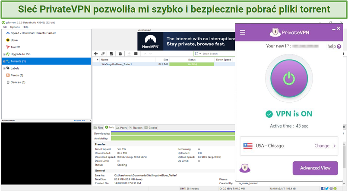Sort by the Status column header
Viewport: 348px width, 192px height.
[x=192, y=60]
